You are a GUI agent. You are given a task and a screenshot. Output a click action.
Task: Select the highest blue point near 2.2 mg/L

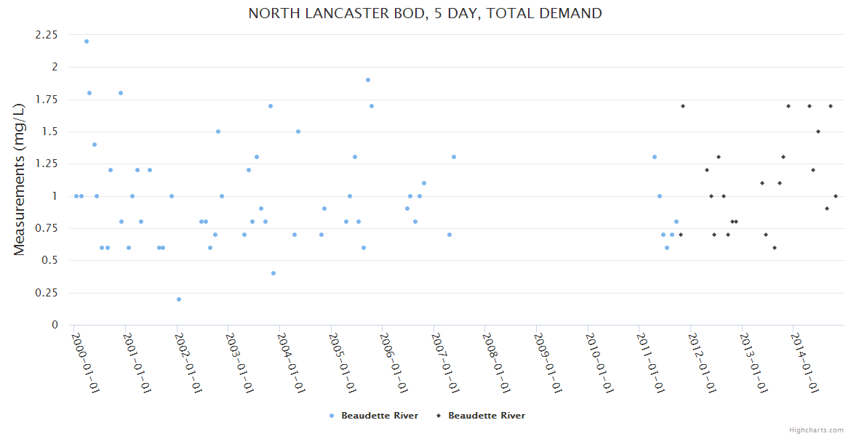point(87,41)
